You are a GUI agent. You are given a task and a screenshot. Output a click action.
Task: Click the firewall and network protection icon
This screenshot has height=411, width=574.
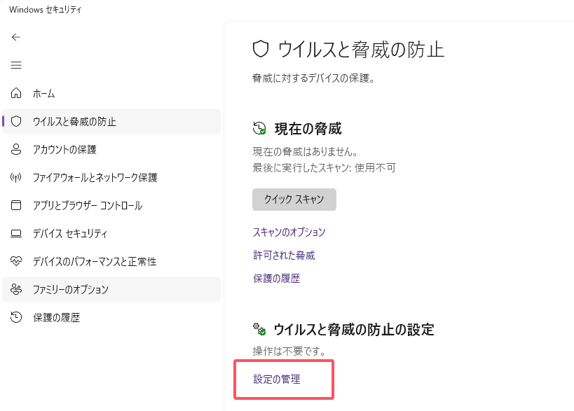(x=15, y=177)
